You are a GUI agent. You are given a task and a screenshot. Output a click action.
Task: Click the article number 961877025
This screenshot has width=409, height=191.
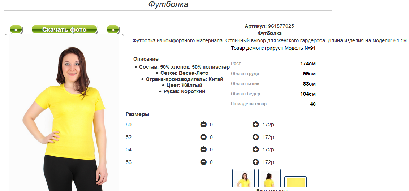(x=281, y=26)
